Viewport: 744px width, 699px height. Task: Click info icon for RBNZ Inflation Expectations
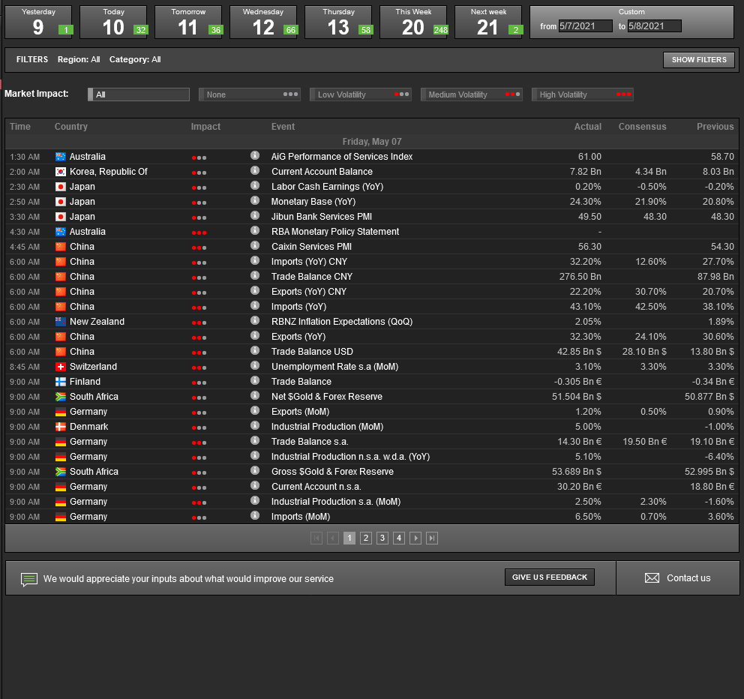255,320
